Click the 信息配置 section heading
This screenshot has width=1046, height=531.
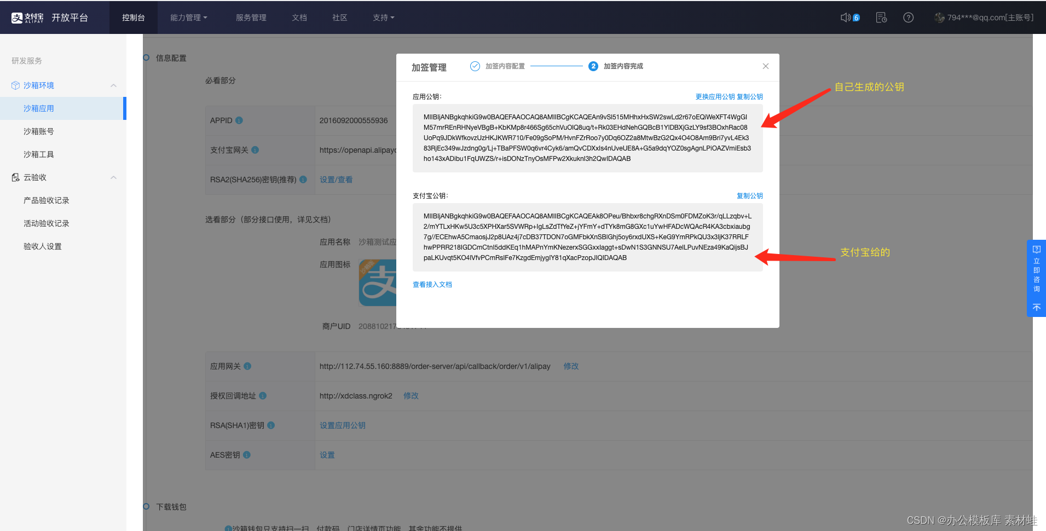click(171, 58)
